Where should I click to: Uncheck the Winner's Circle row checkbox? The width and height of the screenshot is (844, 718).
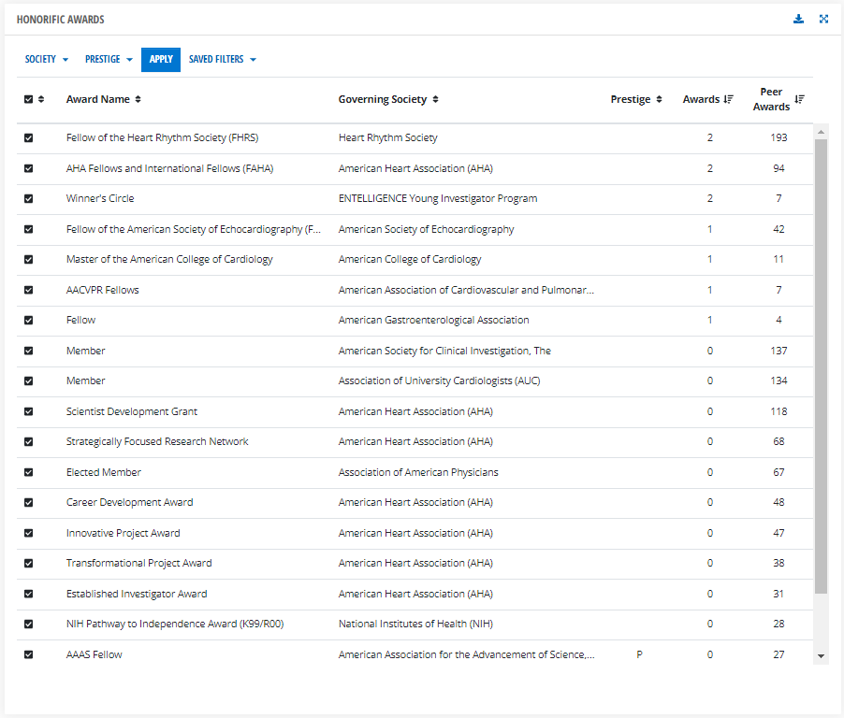tap(28, 198)
